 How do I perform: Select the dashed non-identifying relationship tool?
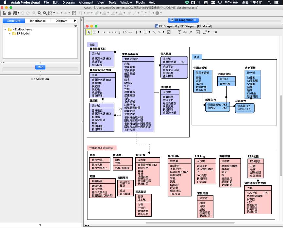[x=108, y=32]
